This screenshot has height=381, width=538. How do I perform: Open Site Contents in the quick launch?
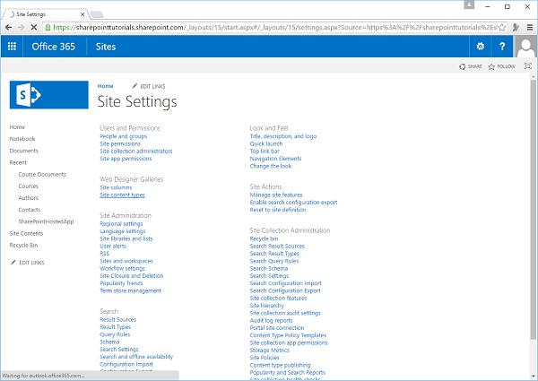pos(26,233)
